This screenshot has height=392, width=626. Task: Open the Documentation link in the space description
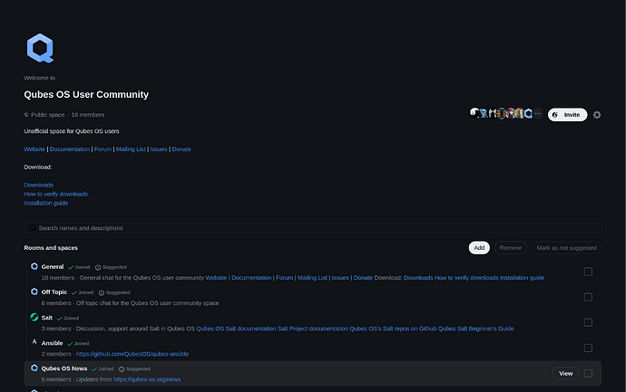pos(70,148)
